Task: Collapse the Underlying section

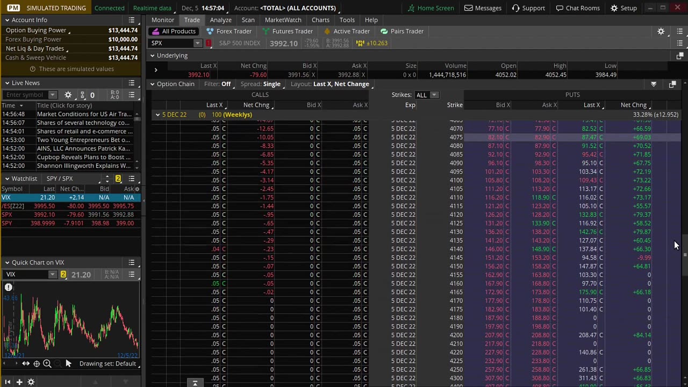Action: tap(152, 55)
